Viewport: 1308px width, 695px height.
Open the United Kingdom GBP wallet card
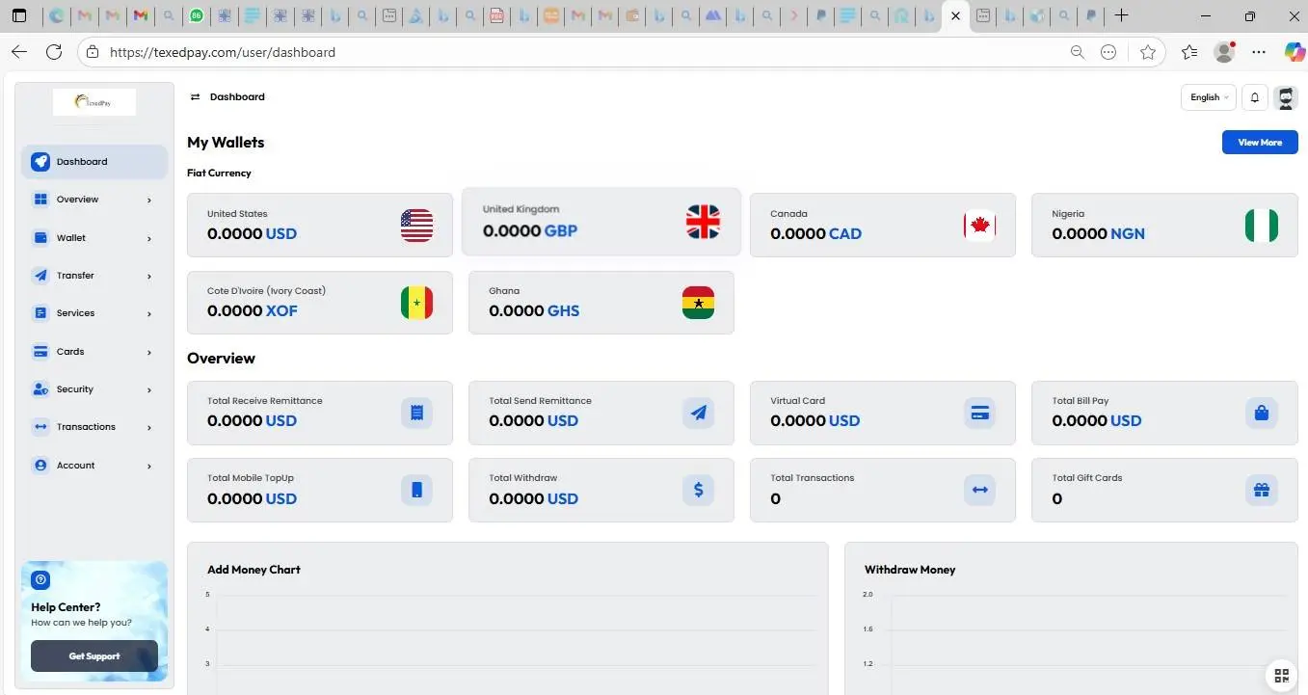pos(601,222)
